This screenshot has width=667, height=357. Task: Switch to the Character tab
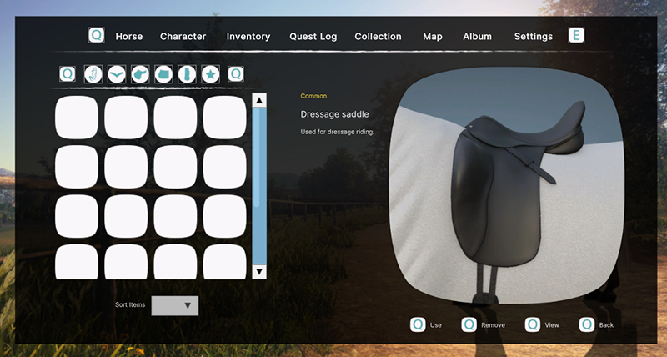point(183,37)
